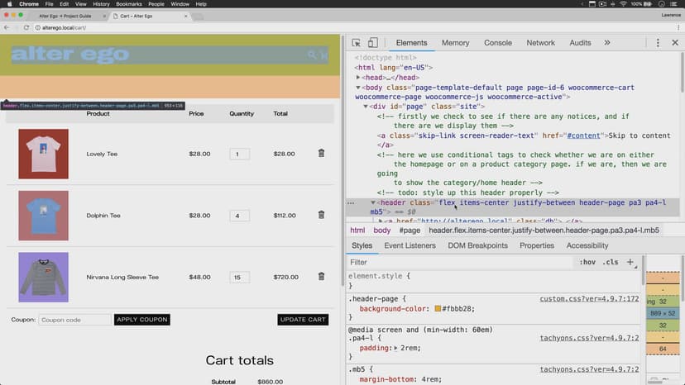Click the search icon in site header
The height and width of the screenshot is (385, 685).
point(313,55)
